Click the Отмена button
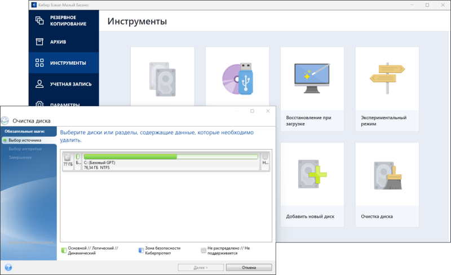Image resolution: width=451 pixels, height=275 pixels. pos(249,267)
